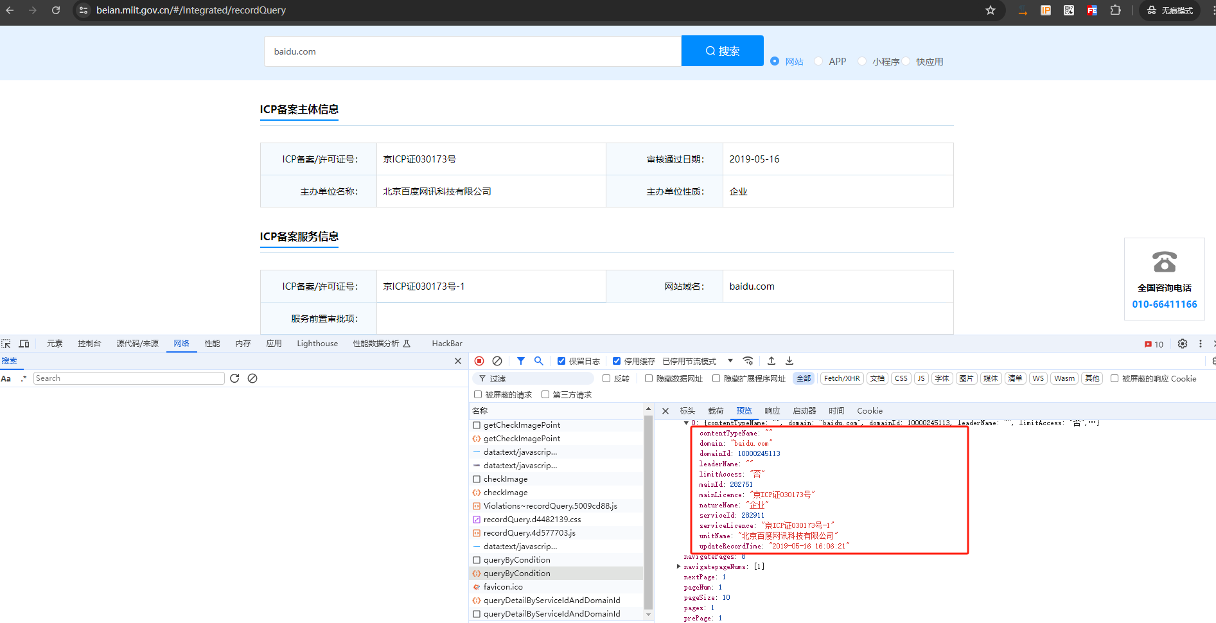1216x623 pixels.
Task: Stop recording network log
Action: tap(479, 361)
